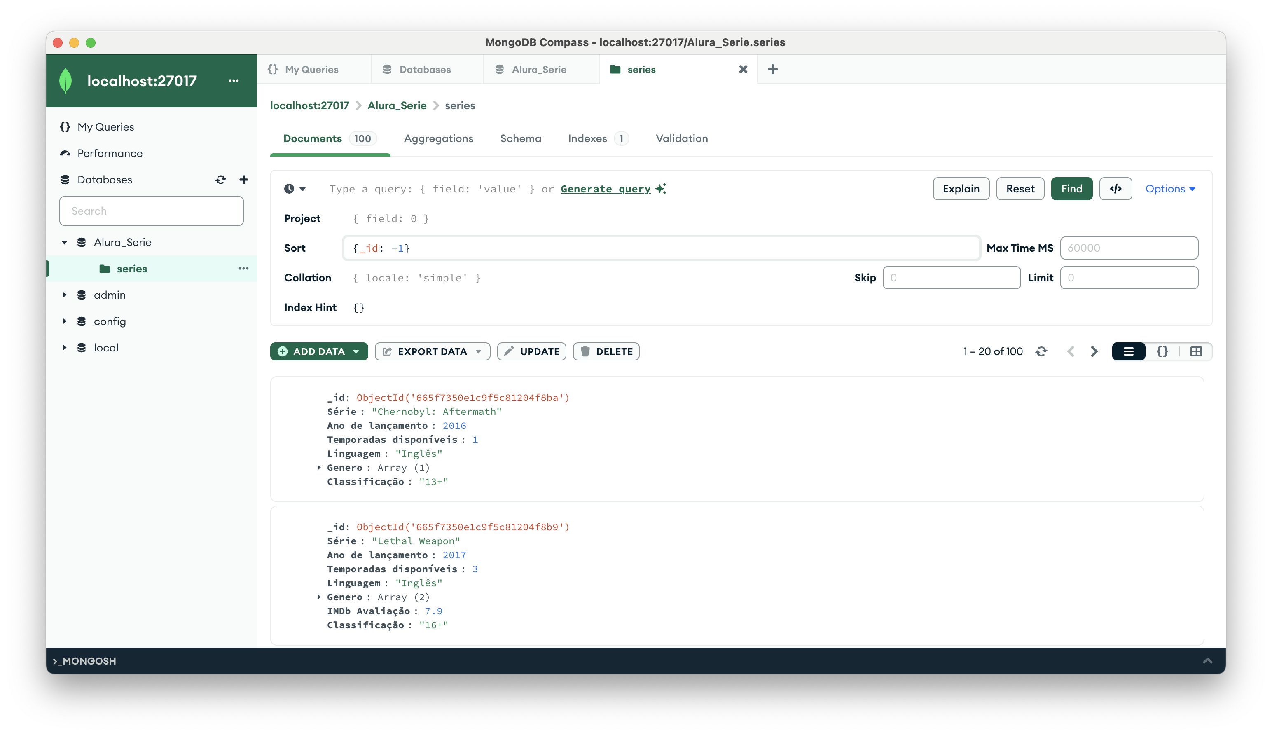The image size is (1272, 735).
Task: Click the next page navigation arrow
Action: click(1094, 351)
